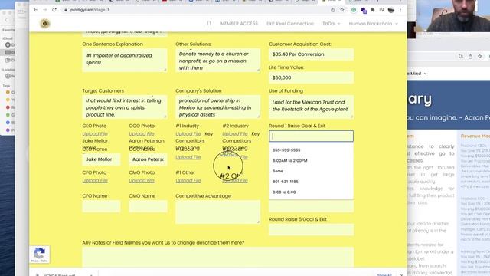Open EXP Real Connection nav item
The image size is (490, 276).
[290, 24]
